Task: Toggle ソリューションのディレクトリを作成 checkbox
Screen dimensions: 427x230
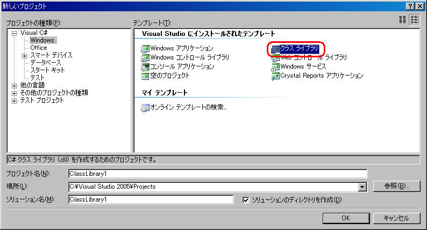Action: coord(246,200)
